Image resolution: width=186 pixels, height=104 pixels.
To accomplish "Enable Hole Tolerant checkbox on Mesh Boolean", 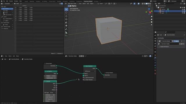I will (x=85, y=80).
